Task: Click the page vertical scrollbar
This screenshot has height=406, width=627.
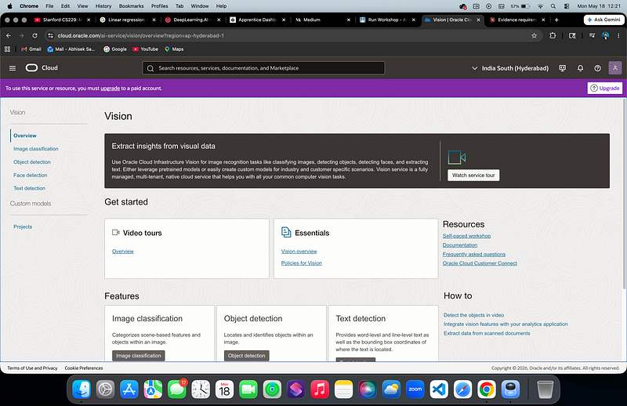Action: point(624,194)
